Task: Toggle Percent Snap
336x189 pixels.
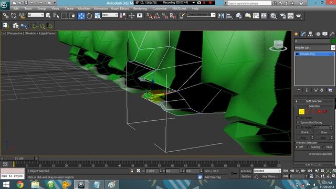Action: click(165, 16)
